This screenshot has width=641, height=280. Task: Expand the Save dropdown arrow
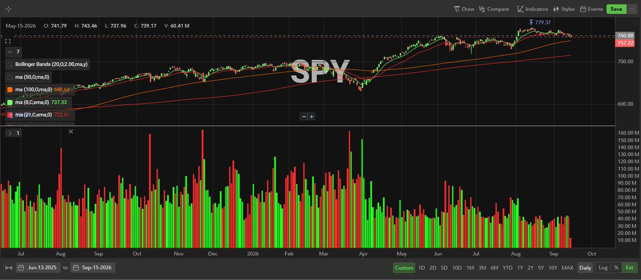point(631,9)
